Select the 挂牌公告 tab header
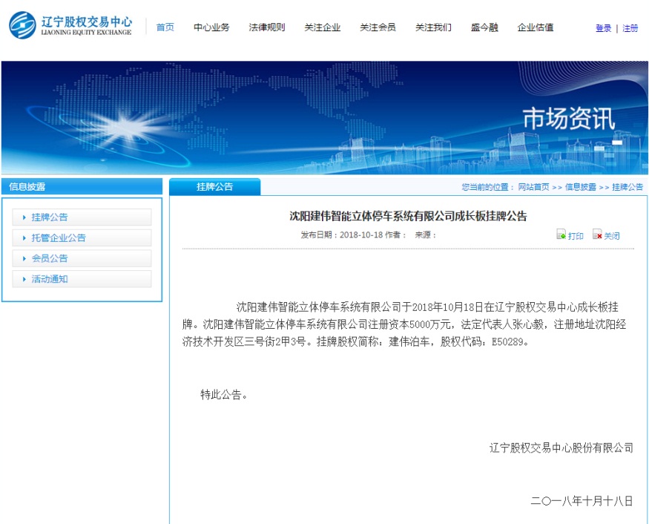This screenshot has height=524, width=649. 215,187
